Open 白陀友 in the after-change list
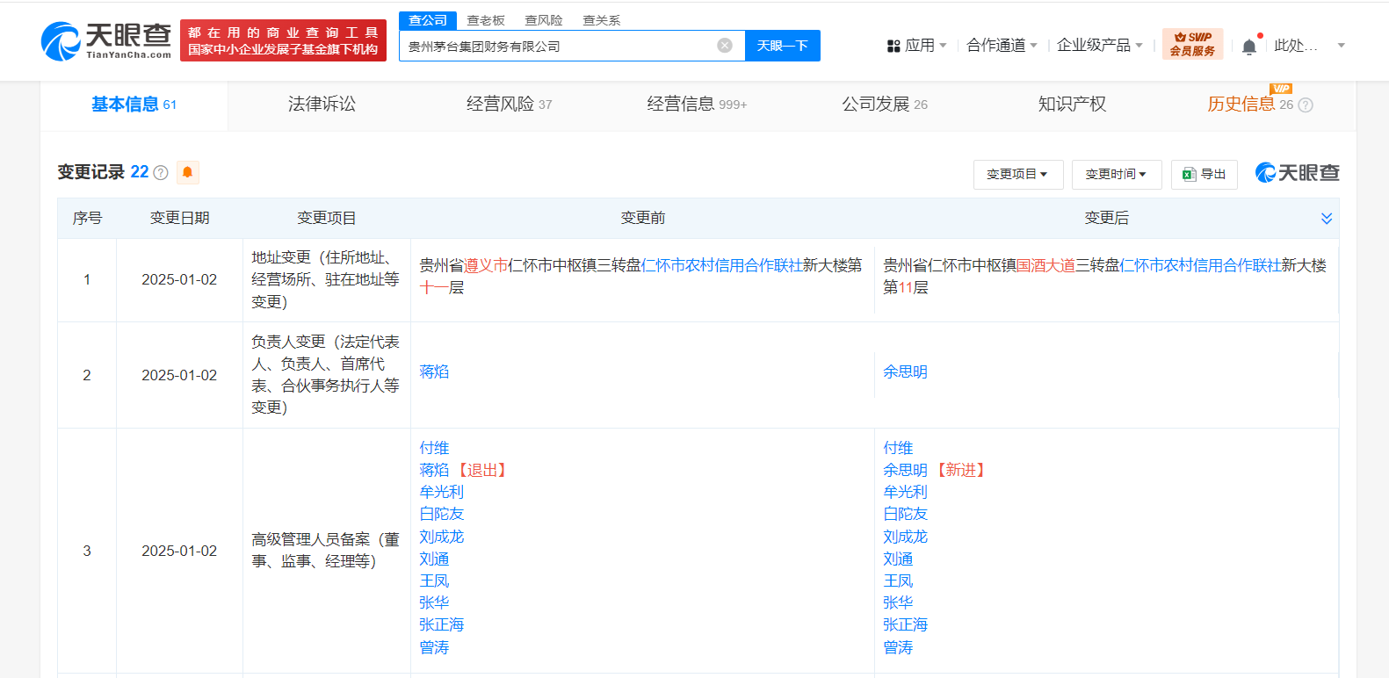The width and height of the screenshot is (1389, 678). pyautogui.click(x=905, y=515)
